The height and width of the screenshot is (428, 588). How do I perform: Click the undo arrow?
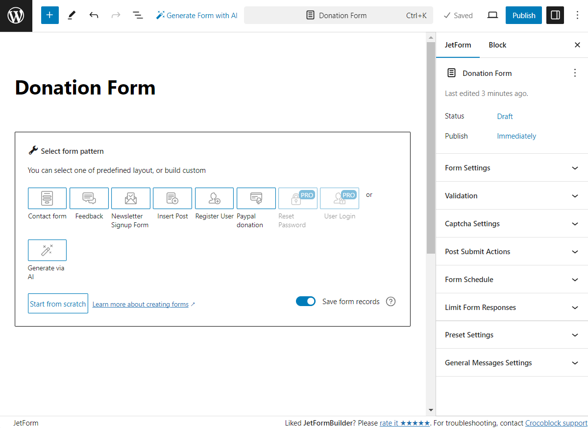pyautogui.click(x=94, y=15)
